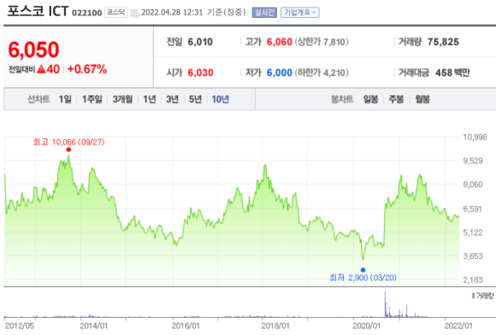
Task: Click the 최저 2,900 (03/20) label
Action: point(363,278)
